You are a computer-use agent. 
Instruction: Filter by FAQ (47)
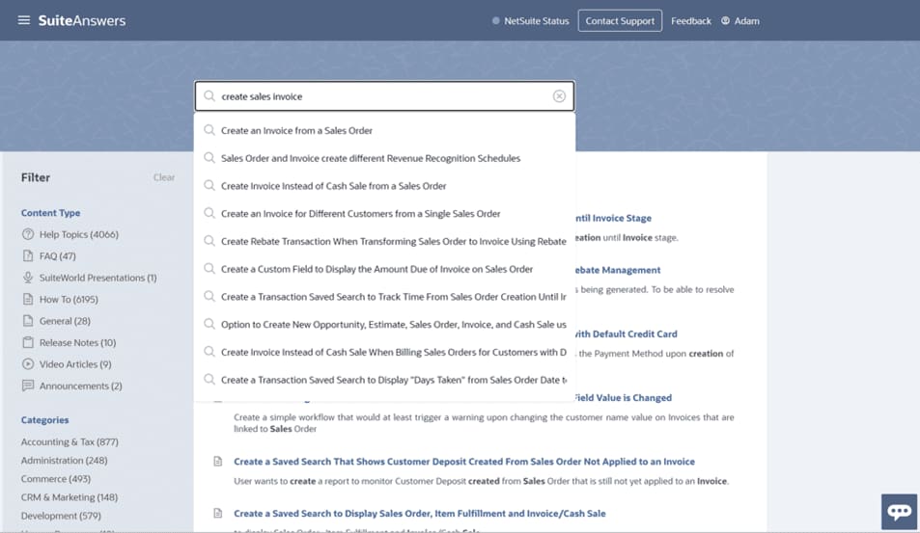[58, 256]
